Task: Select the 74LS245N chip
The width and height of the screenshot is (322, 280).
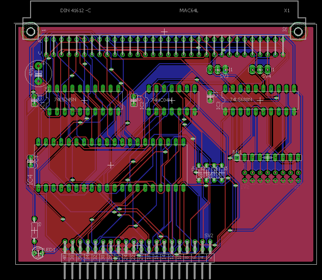Action: [84, 100]
